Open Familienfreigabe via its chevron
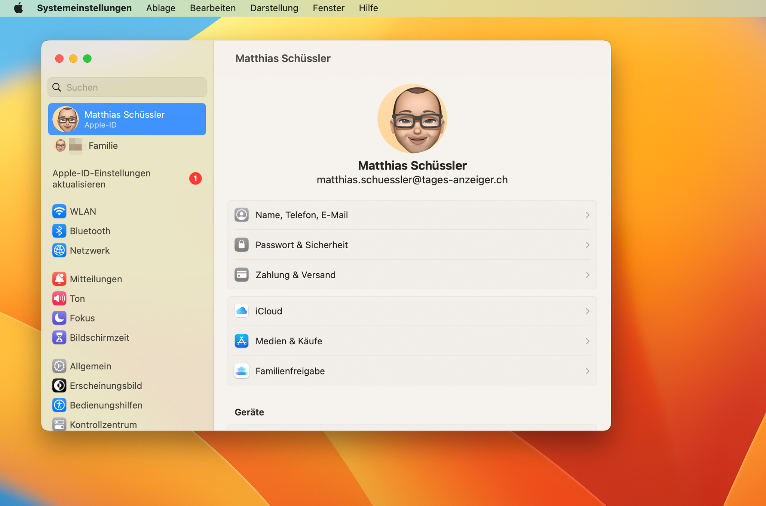Viewport: 766px width, 506px height. 587,370
